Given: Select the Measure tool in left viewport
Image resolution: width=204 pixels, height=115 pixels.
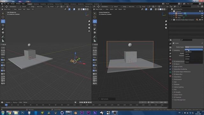Looking at the screenshot, I should [x=3, y=41].
